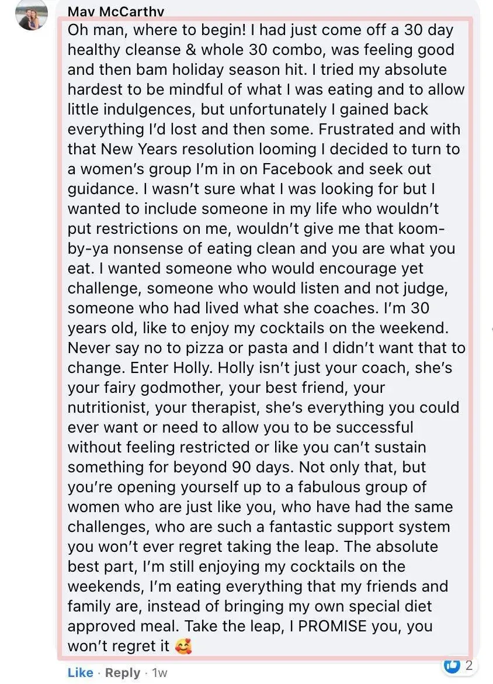The image size is (493, 684).
Task: Click the word PROMISE in the comment
Action: click(332, 626)
